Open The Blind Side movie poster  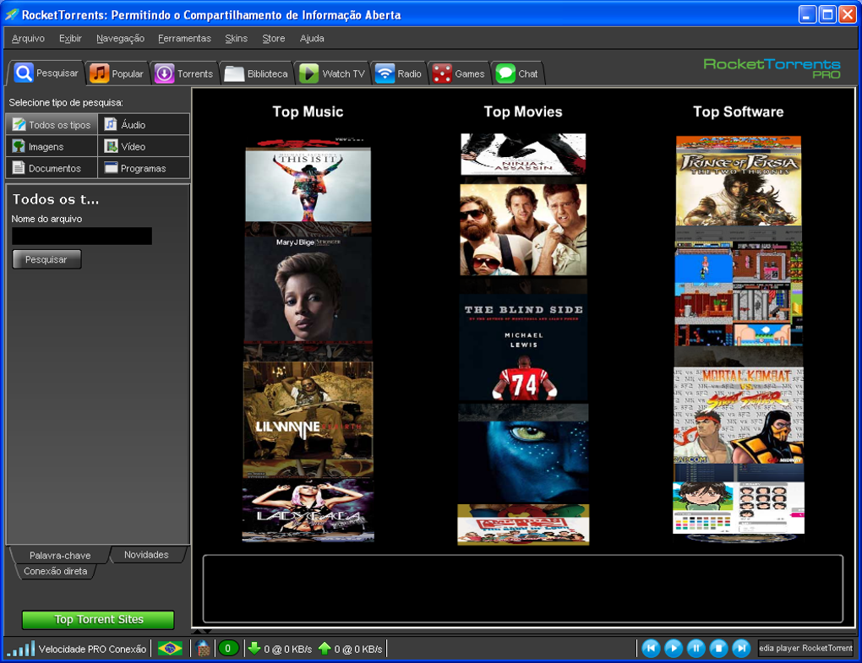[523, 347]
